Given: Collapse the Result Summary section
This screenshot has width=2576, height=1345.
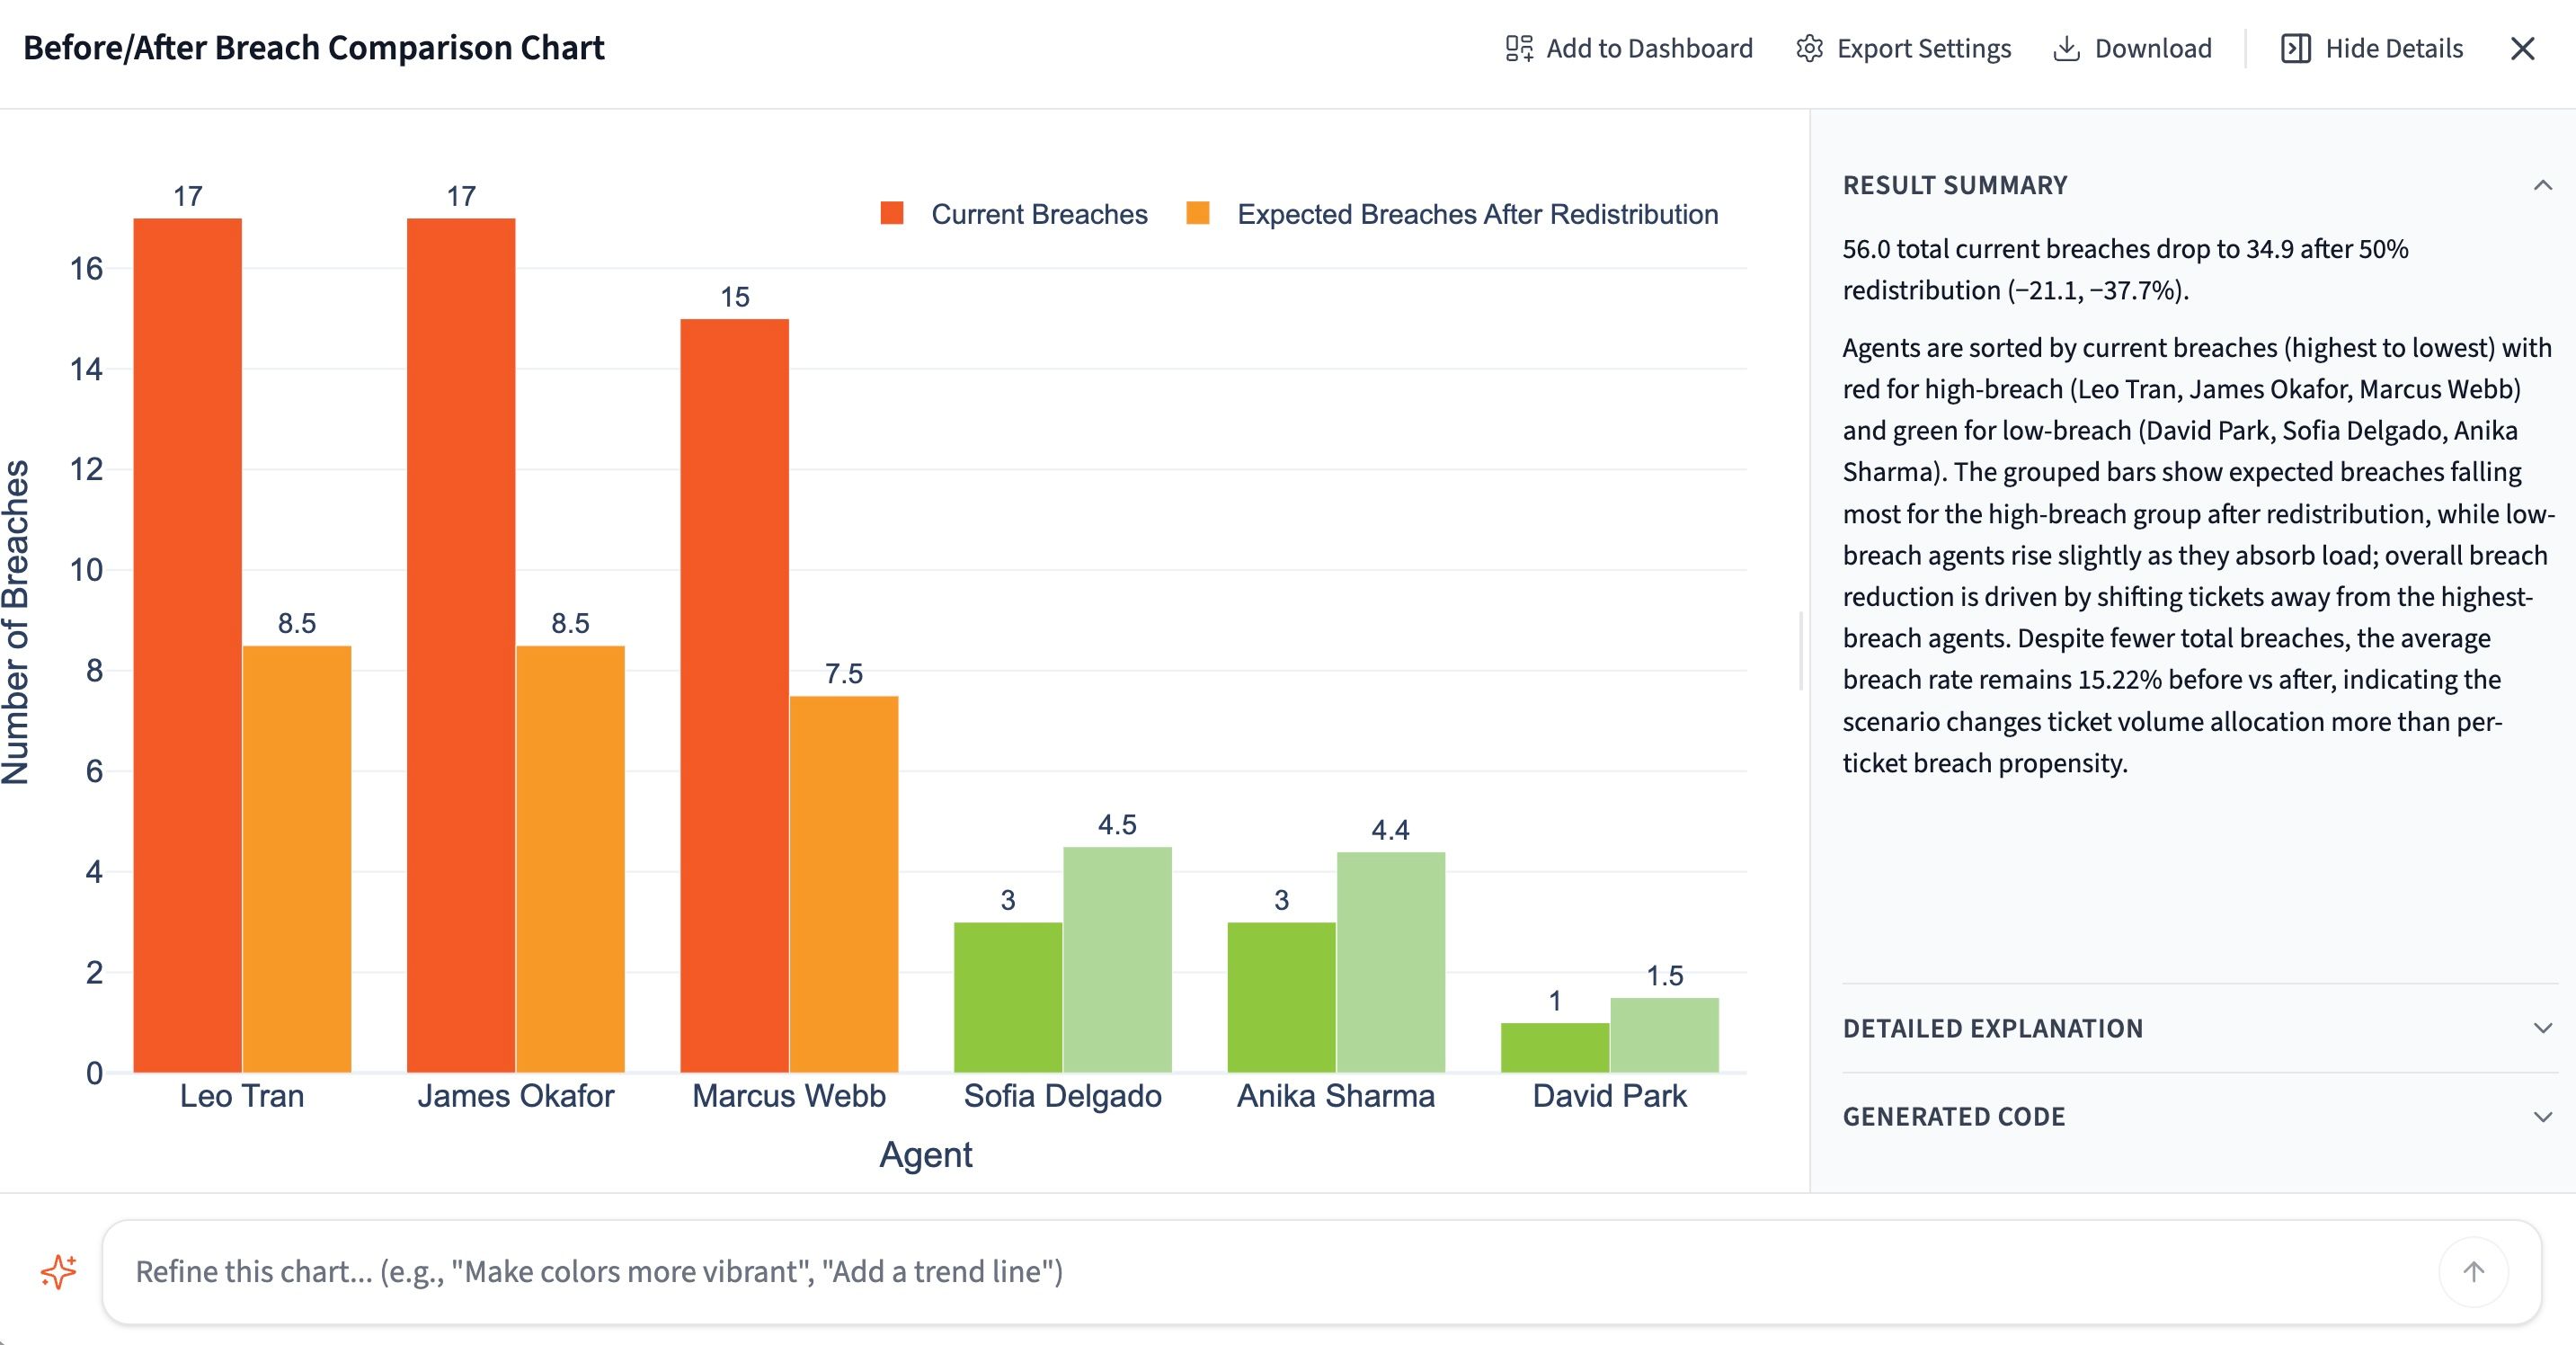Looking at the screenshot, I should [x=2541, y=184].
